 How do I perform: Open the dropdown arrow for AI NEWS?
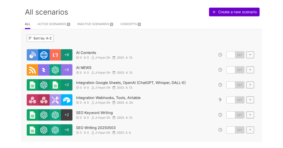(x=250, y=70)
